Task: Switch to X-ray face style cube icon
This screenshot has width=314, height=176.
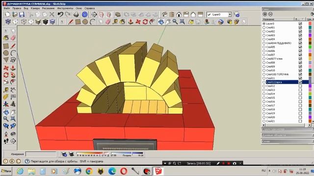Action: click(8, 22)
